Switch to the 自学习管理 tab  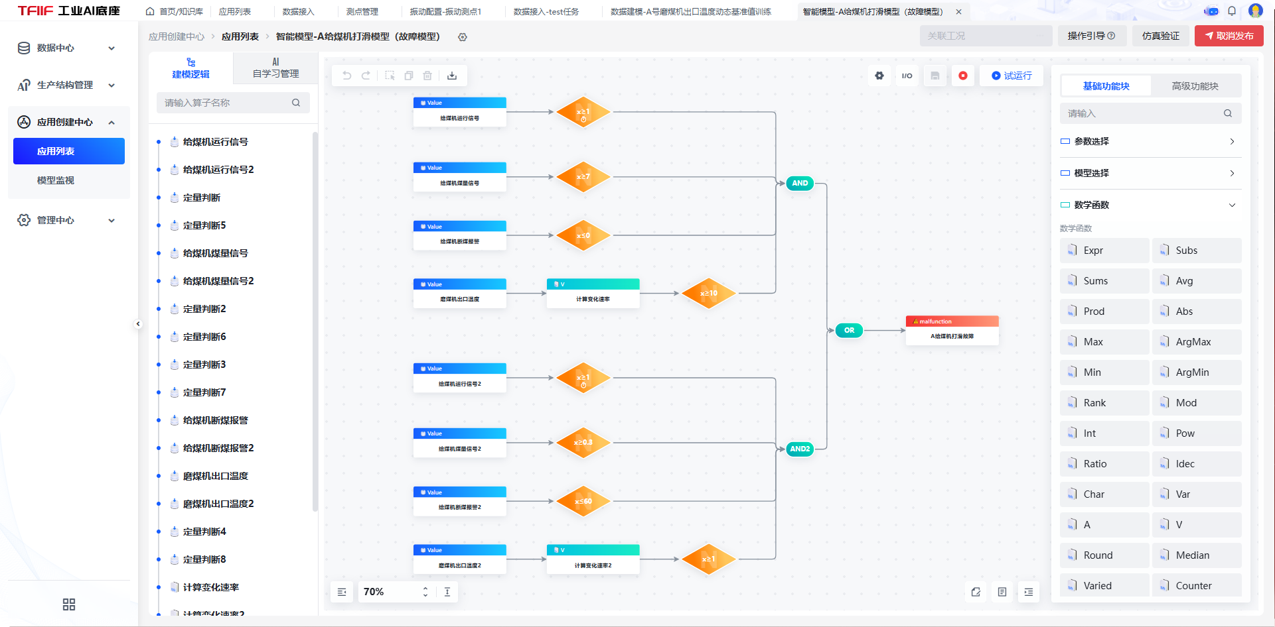(x=275, y=68)
